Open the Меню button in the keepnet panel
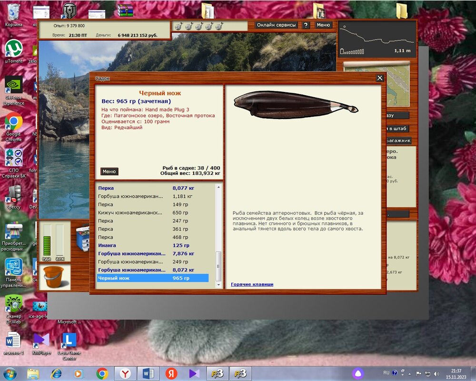Image resolution: width=476 pixels, height=381 pixels. pyautogui.click(x=109, y=171)
